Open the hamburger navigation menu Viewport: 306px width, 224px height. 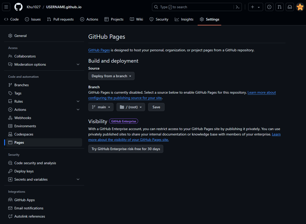tap(6, 7)
